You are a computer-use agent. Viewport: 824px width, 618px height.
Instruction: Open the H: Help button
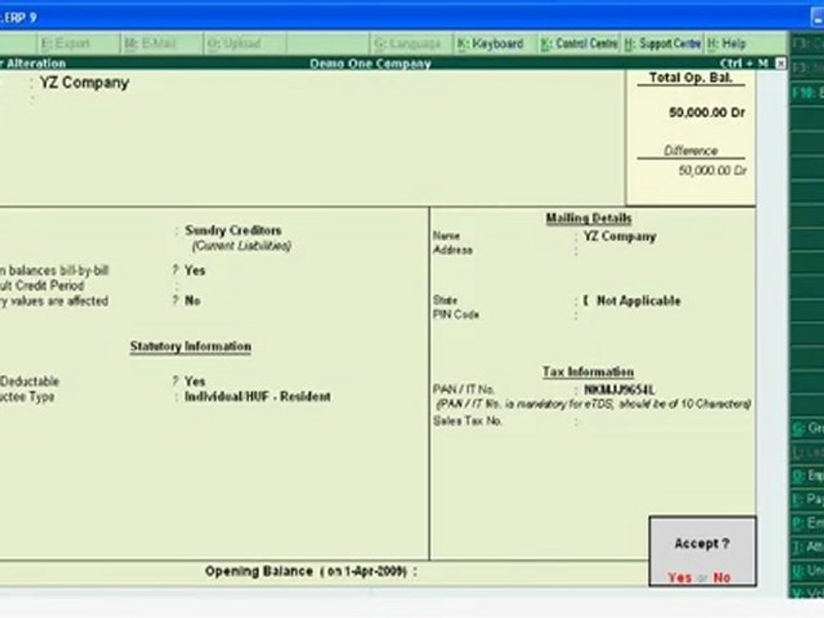click(x=726, y=44)
